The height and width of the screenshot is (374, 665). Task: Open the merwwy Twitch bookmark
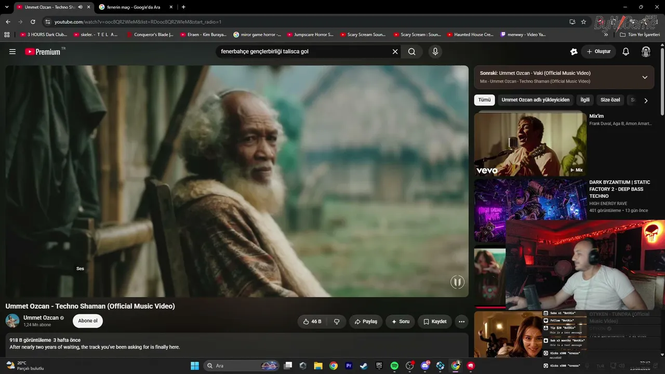pos(523,34)
